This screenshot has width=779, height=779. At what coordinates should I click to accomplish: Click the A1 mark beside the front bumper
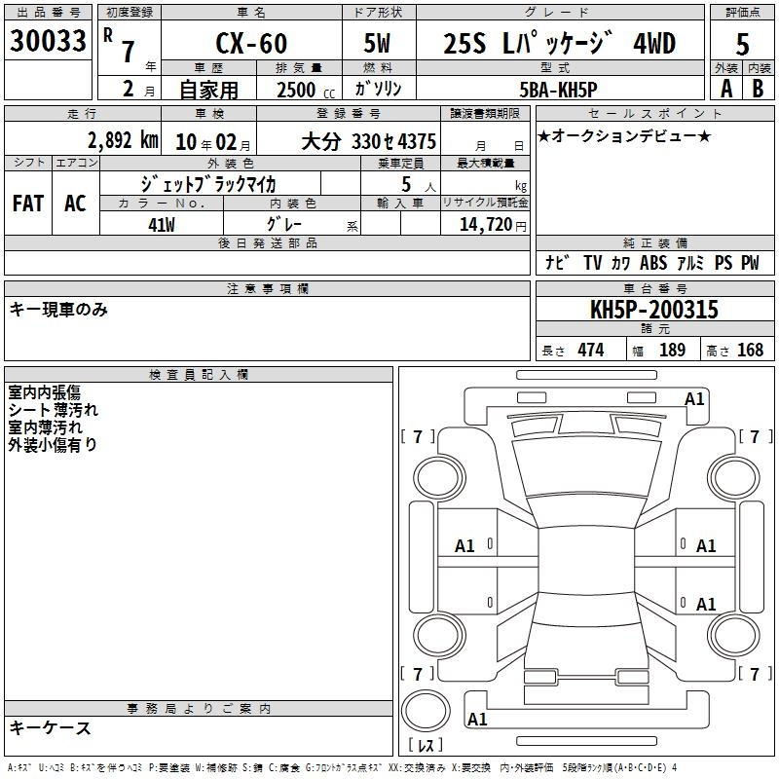tap(693, 398)
